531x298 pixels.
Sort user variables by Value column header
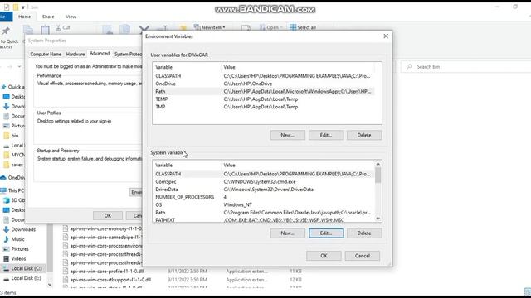298,67
